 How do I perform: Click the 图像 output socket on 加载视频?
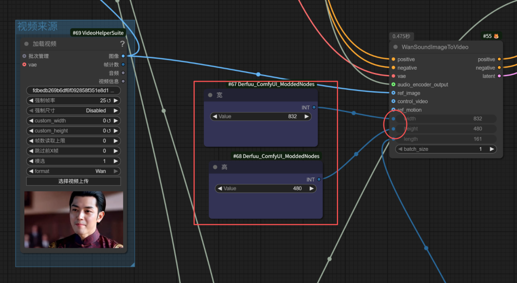pos(124,56)
